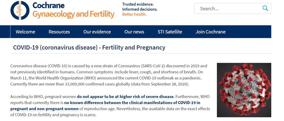
Task: Click the Trusted evidence tagline text
Action: click(x=138, y=4)
